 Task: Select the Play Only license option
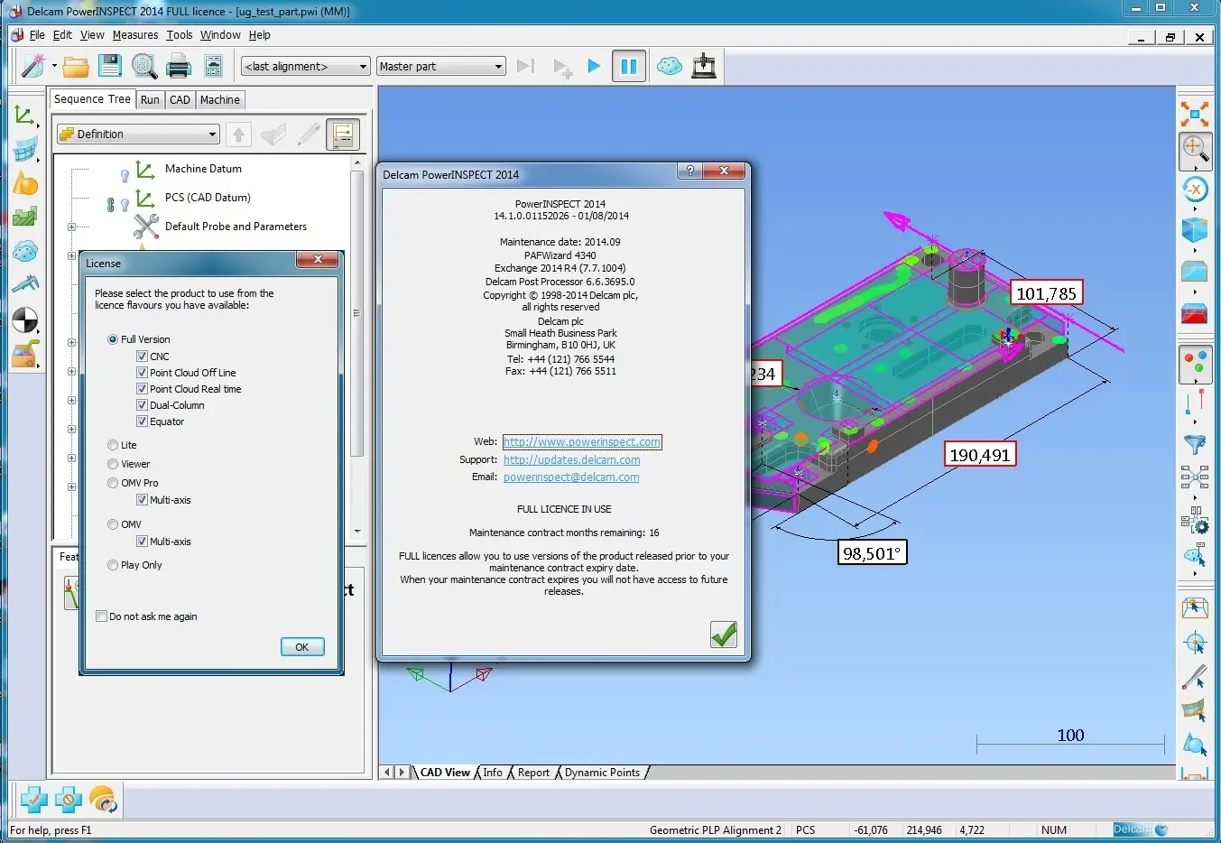(x=113, y=565)
